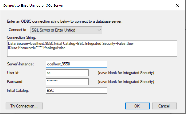Focus the User Id field containing sa

click(67, 73)
